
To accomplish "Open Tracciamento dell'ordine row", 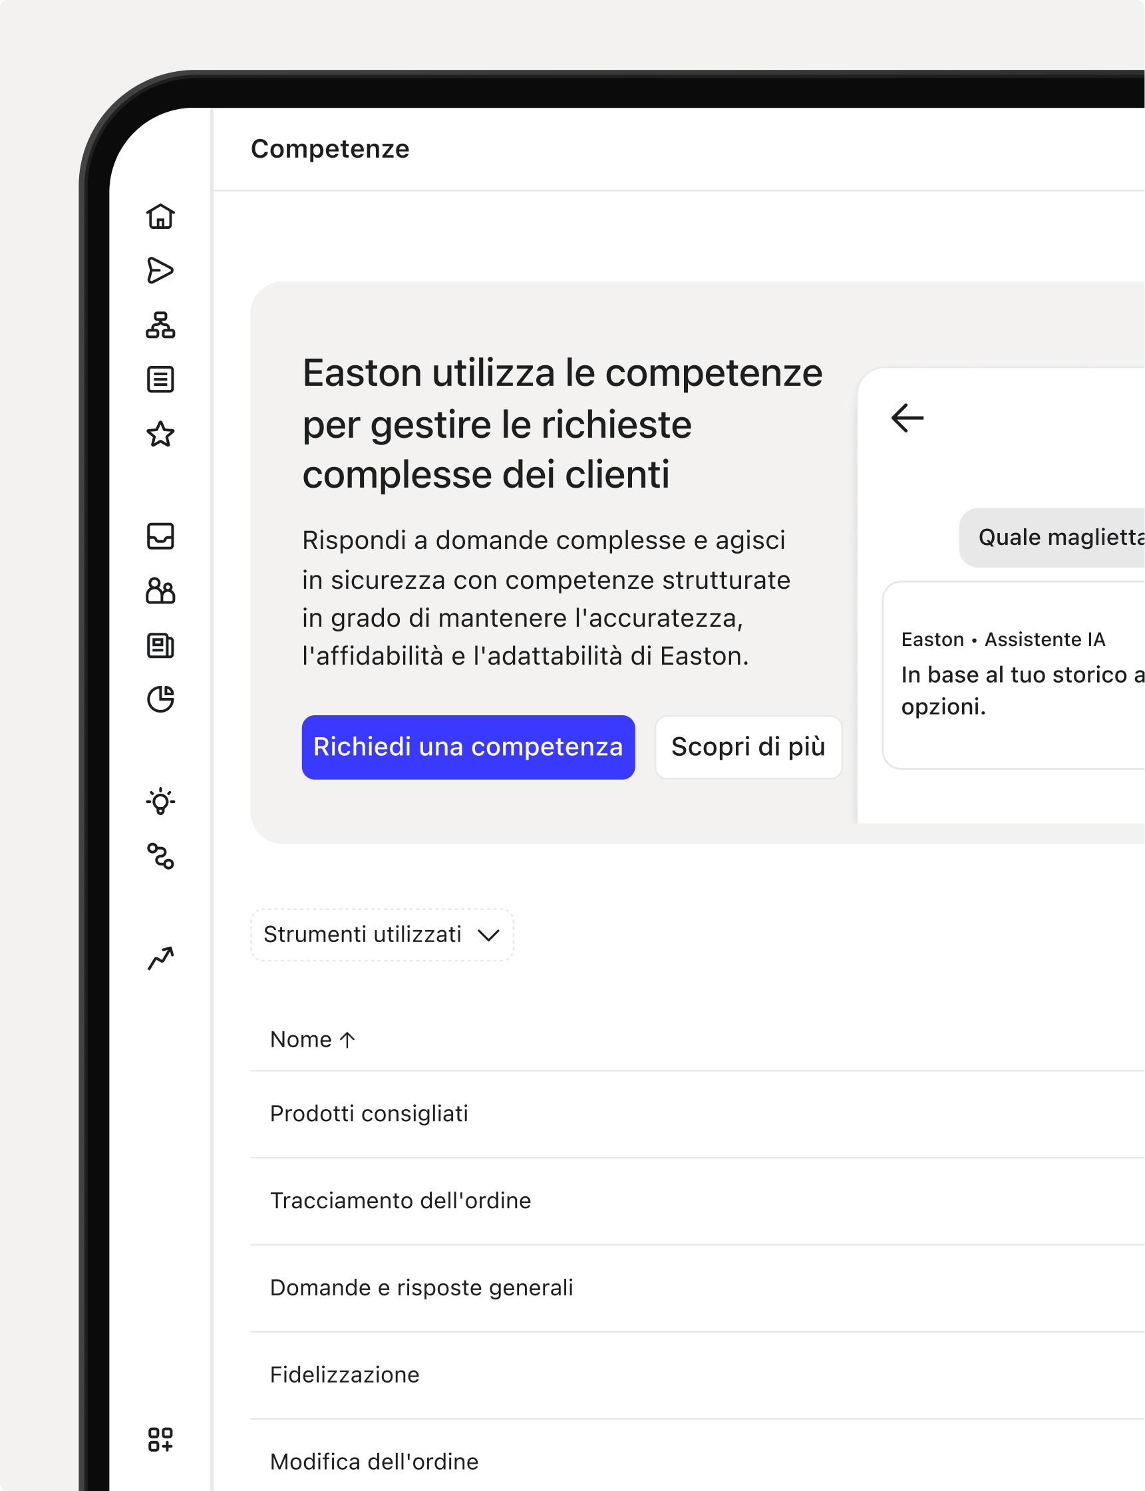I will pos(697,1202).
